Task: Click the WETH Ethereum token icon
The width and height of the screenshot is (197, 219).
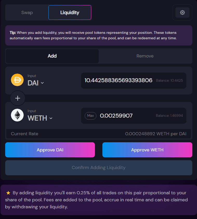Action: 17,115
